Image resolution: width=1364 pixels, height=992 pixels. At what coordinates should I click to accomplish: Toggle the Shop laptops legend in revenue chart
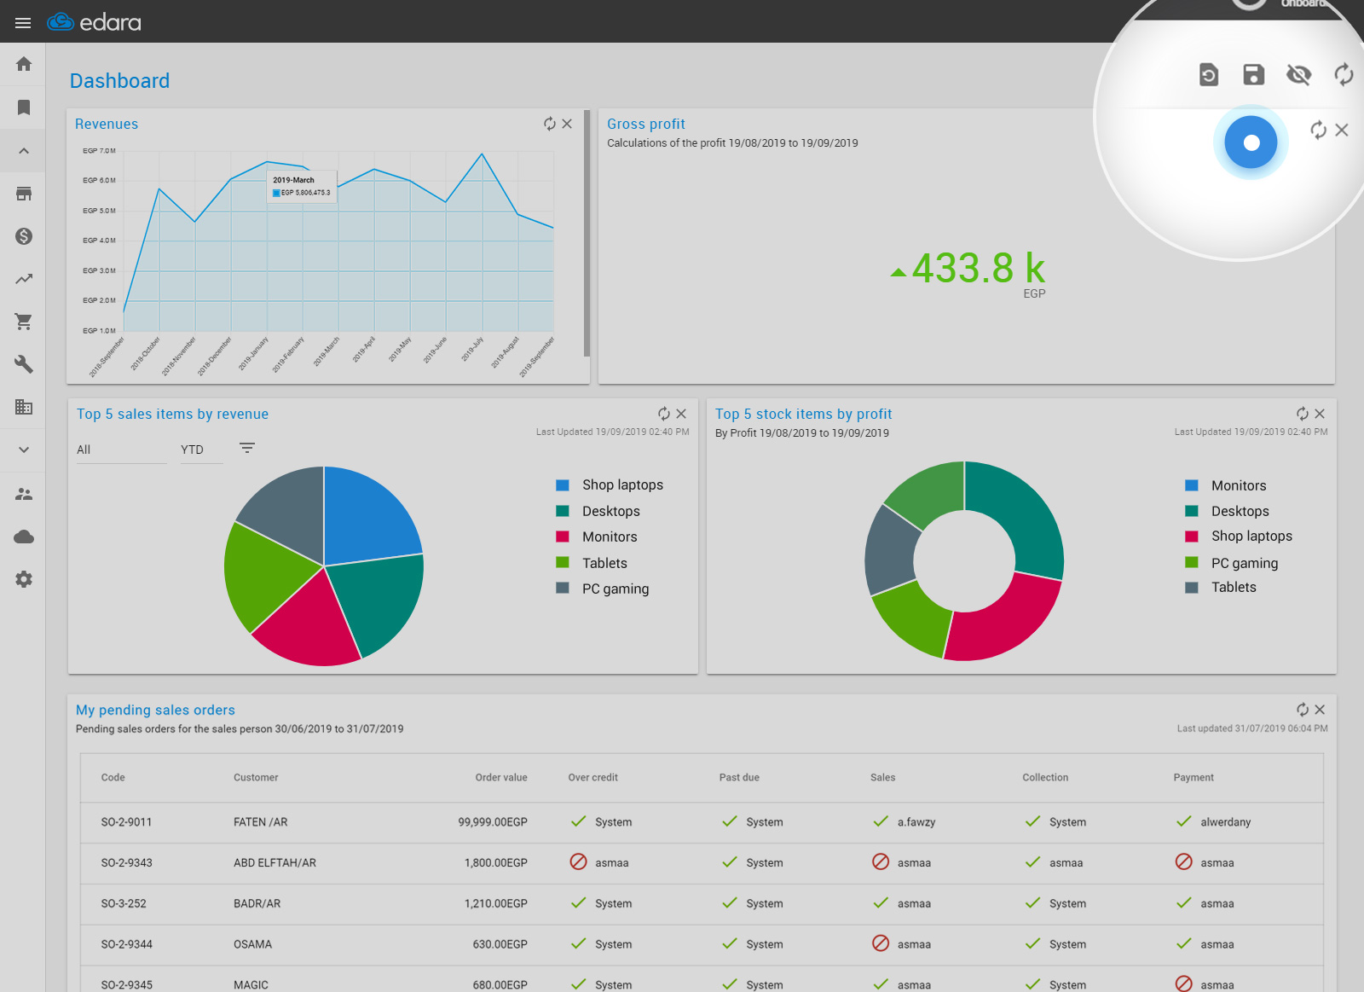621,484
